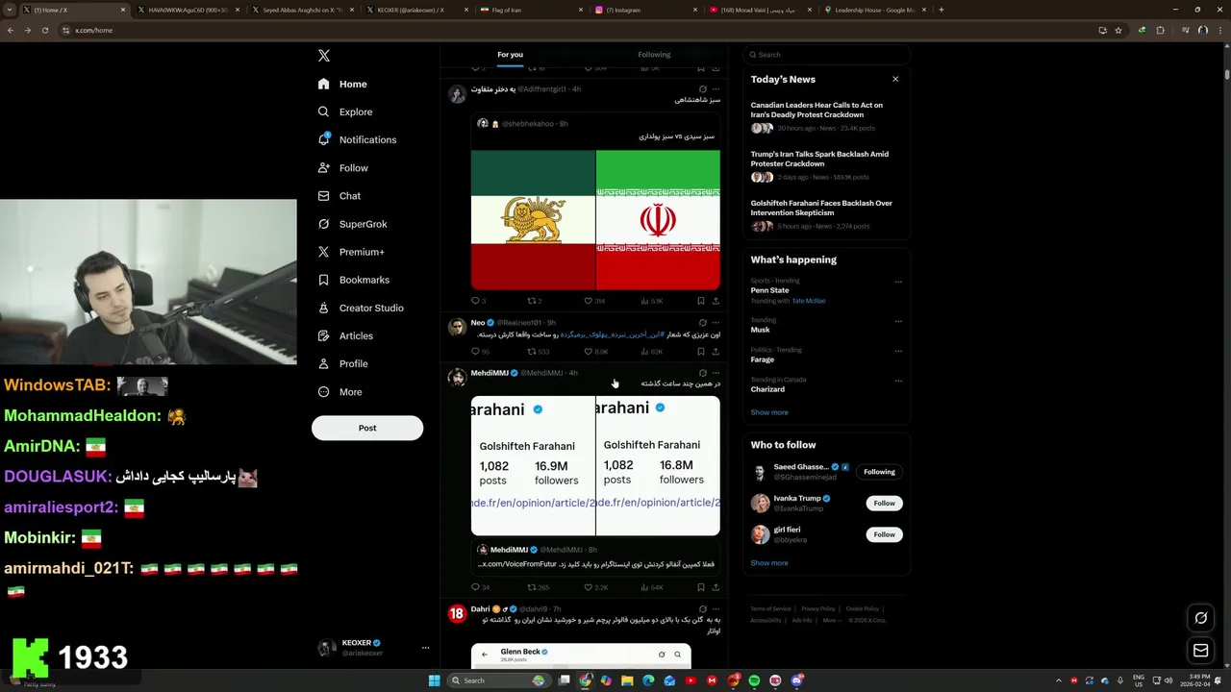
Task: Click Show more under Who to follow
Action: point(769,563)
